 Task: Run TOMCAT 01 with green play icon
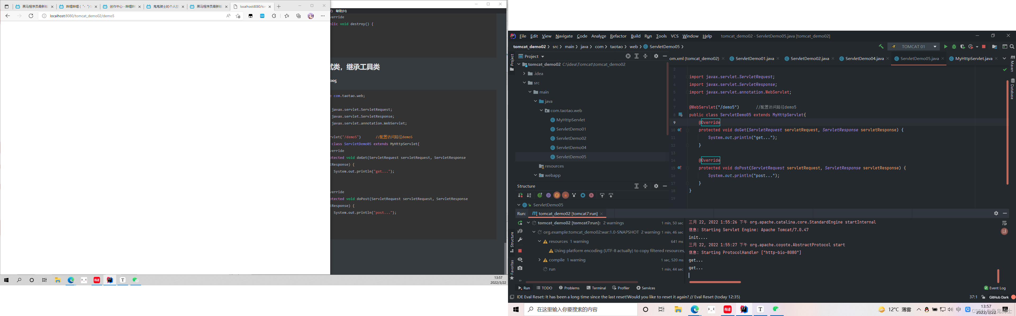pos(945,47)
